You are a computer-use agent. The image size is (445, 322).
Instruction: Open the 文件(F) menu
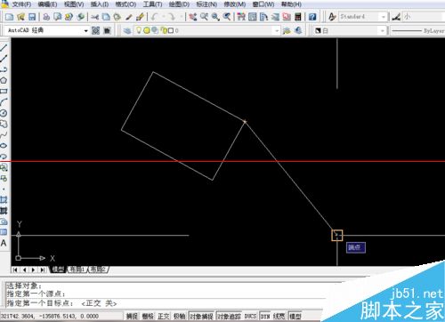21,4
